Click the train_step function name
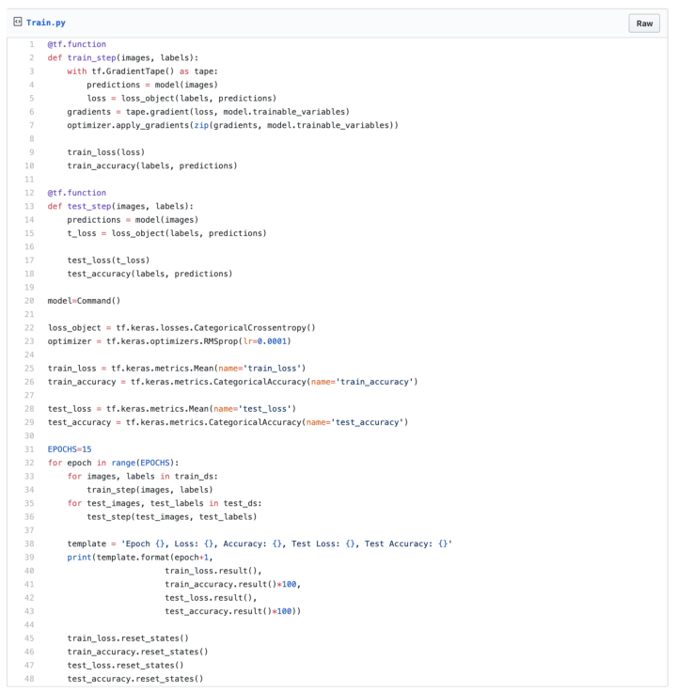 click(91, 58)
